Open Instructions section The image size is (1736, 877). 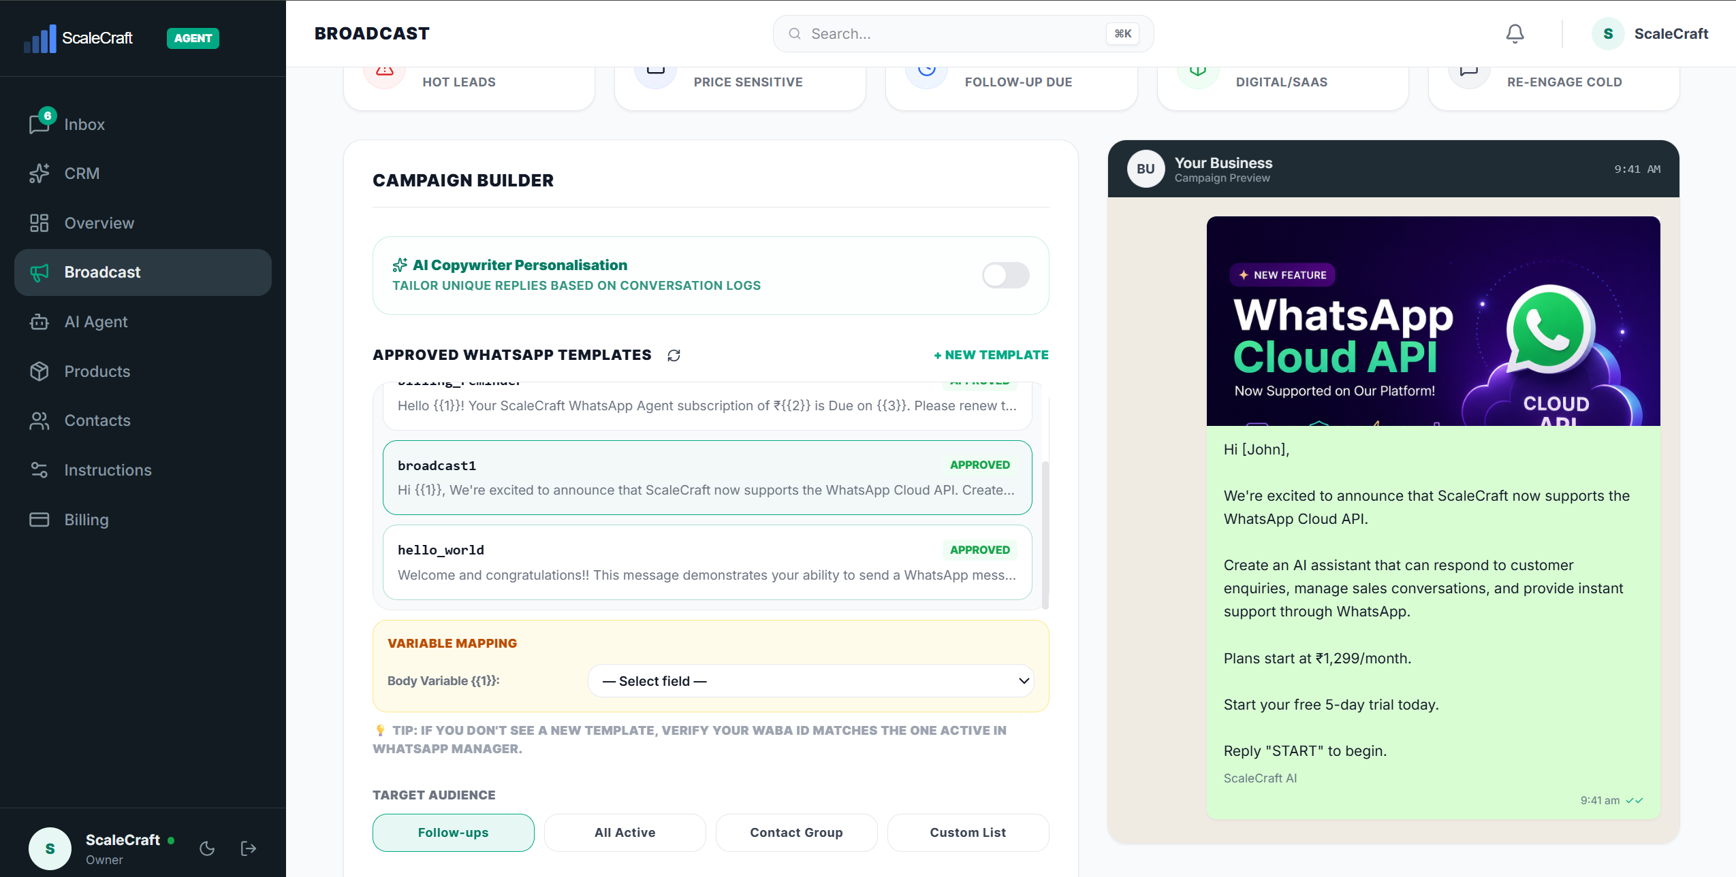tap(143, 470)
